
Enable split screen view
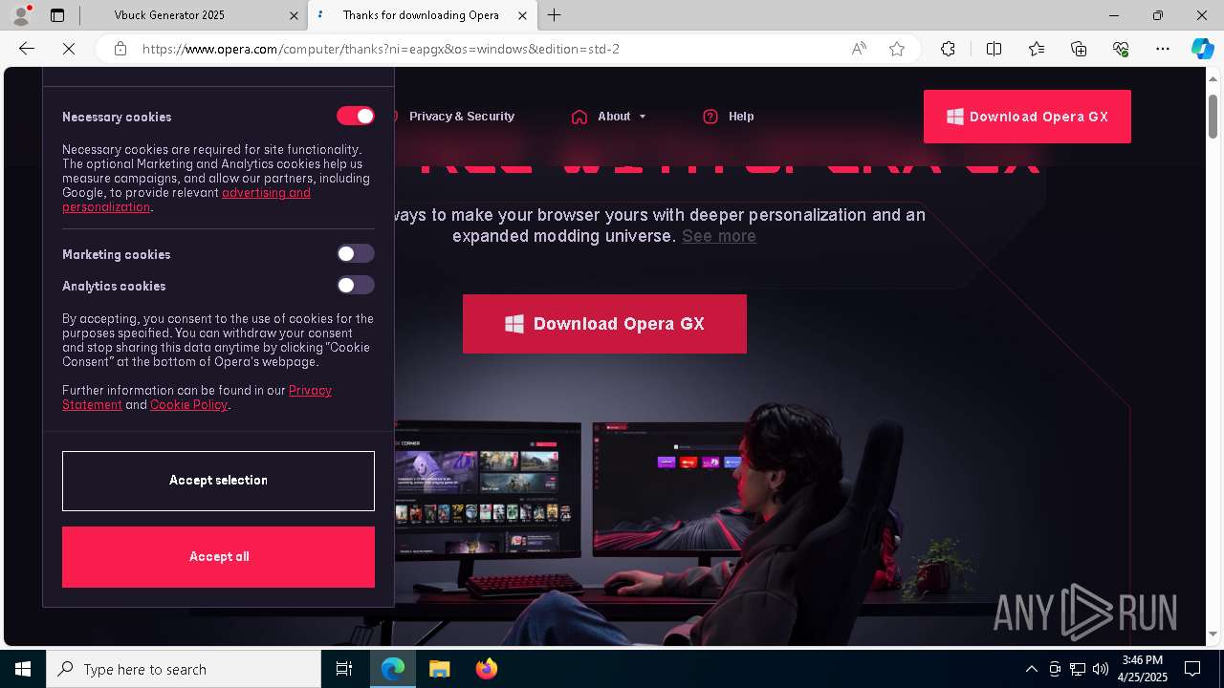[x=994, y=49]
